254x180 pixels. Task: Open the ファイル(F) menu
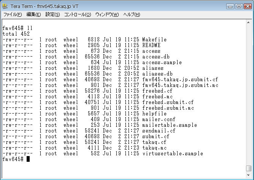point(13,14)
